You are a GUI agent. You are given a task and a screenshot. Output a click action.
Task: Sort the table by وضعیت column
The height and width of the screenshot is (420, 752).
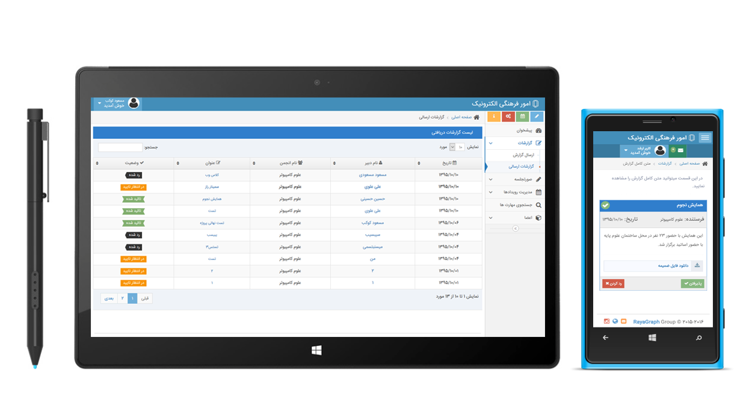coord(134,163)
